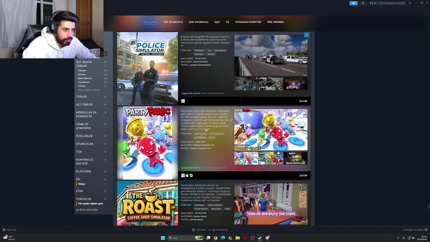Open the VR tab

[x=227, y=22]
